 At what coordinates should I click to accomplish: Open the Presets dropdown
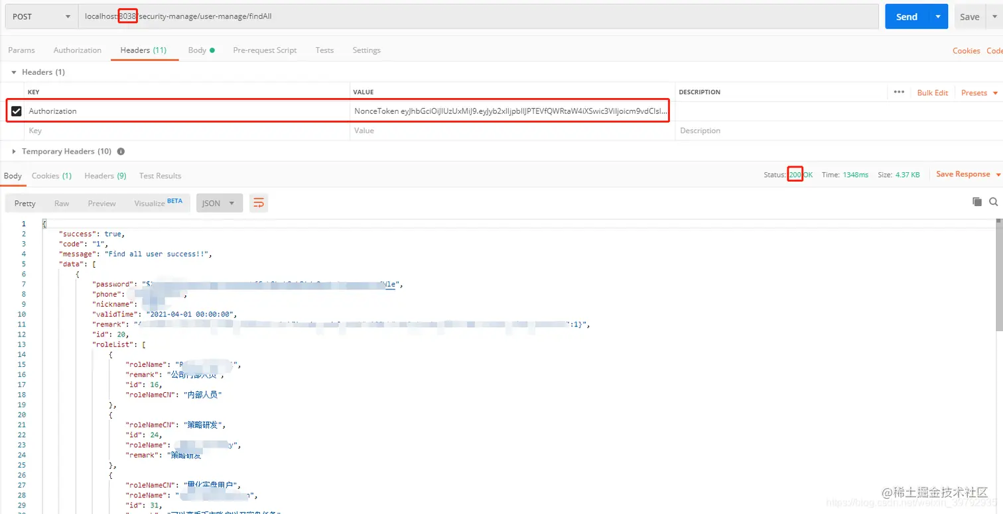[979, 93]
